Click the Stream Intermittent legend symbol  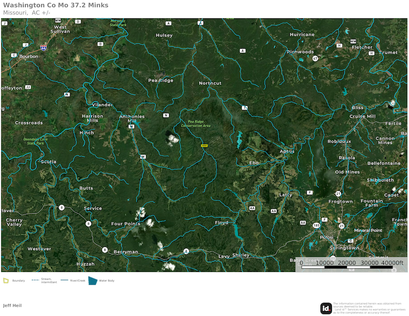pos(36,280)
